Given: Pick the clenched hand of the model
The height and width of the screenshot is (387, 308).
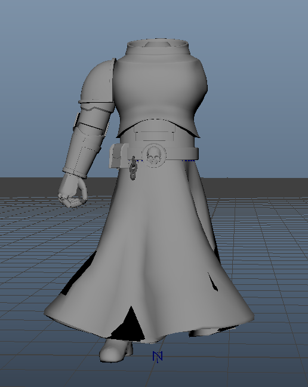Looking at the screenshot, I should click(x=72, y=192).
